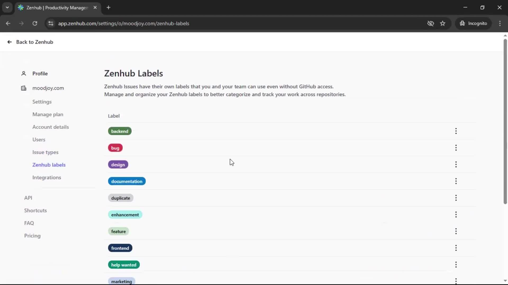Click the Profile person icon in the sidebar

pyautogui.click(x=24, y=74)
